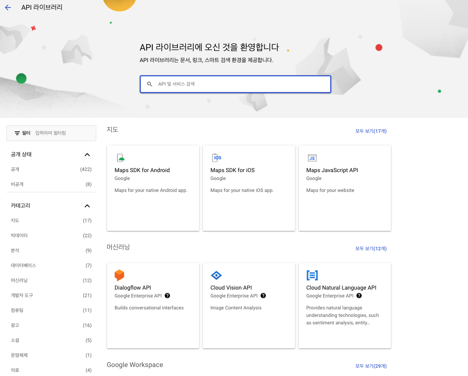Viewport: 468px width, 376px height.
Task: Click the back arrow next to API 라이브러리
Action: click(x=8, y=7)
